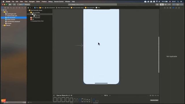Open the Test navigator tab
This screenshot has height=104, width=185.
(16, 8)
